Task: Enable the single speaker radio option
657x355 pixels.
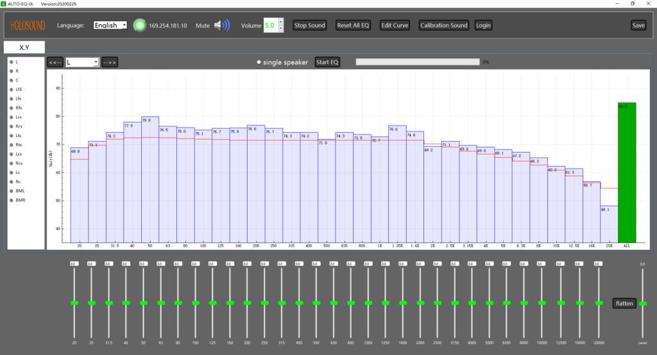Action: coord(259,62)
